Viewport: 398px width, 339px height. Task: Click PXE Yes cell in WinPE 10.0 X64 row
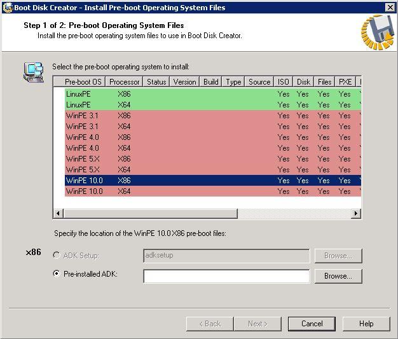345,191
